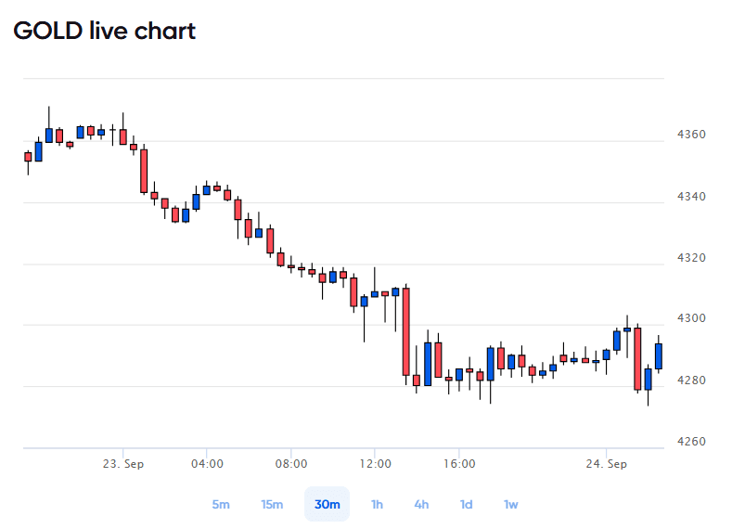732x529 pixels.
Task: Click the 12:00 time axis label
Action: [376, 464]
